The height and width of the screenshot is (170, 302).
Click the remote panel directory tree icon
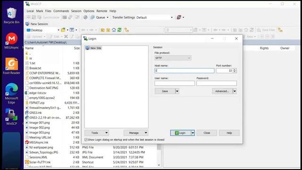pyautogui.click(x=280, y=30)
